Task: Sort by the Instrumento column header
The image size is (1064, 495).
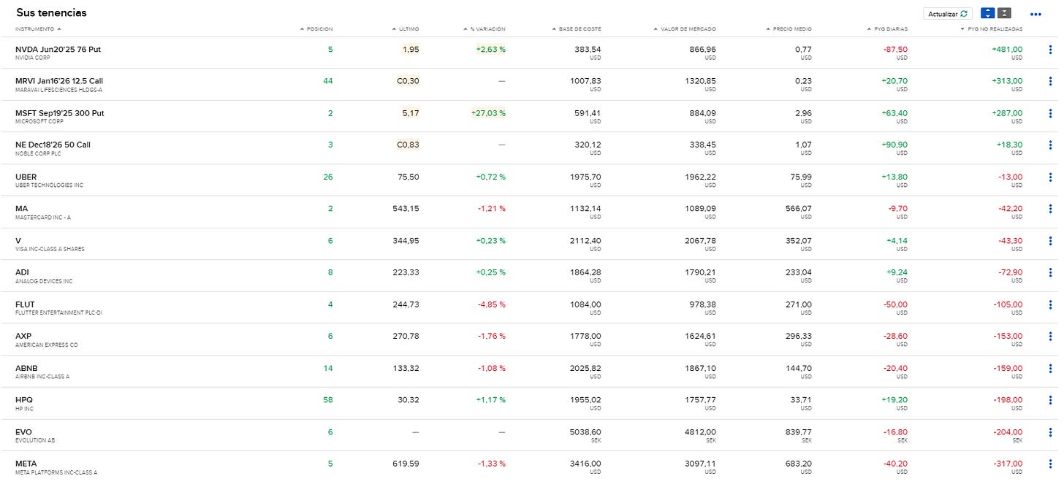Action: tap(38, 29)
